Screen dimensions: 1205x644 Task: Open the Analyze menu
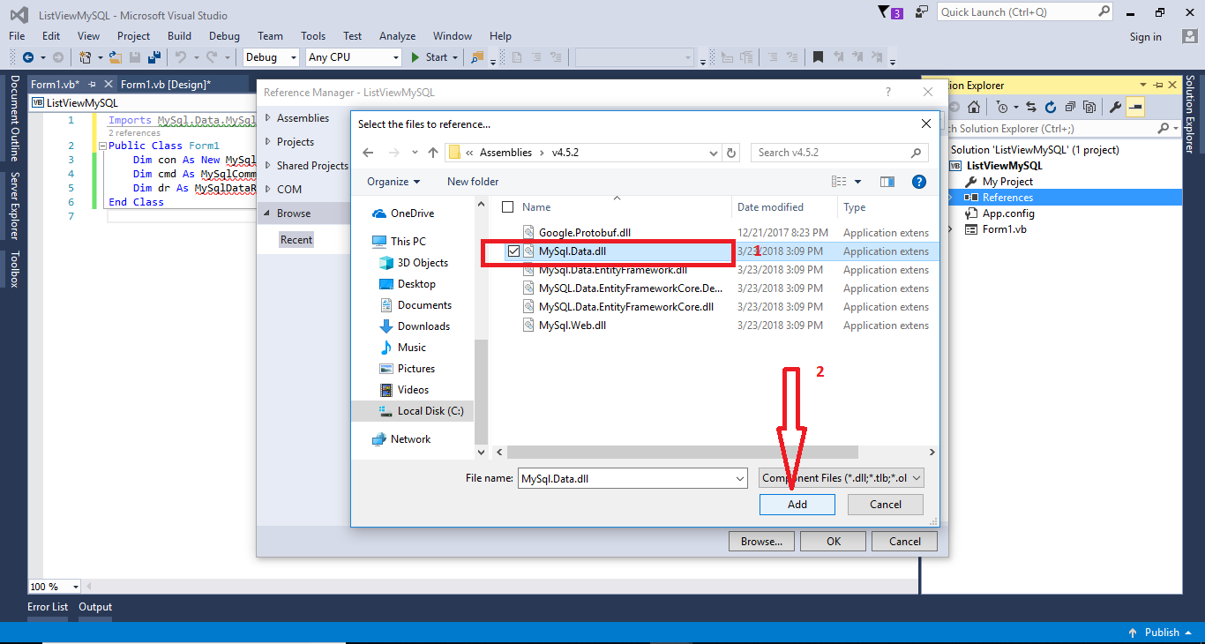coord(397,36)
